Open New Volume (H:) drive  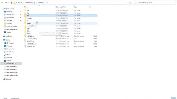point(12,75)
